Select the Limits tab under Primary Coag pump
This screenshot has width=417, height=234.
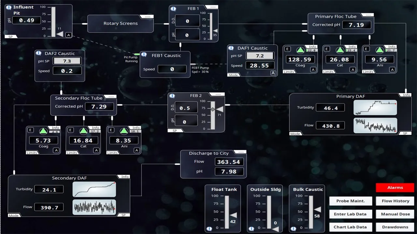[x=289, y=72]
